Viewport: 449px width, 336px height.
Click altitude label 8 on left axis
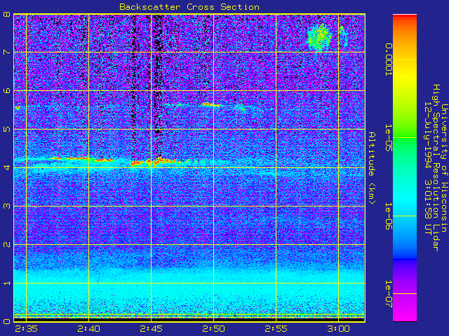(6, 14)
